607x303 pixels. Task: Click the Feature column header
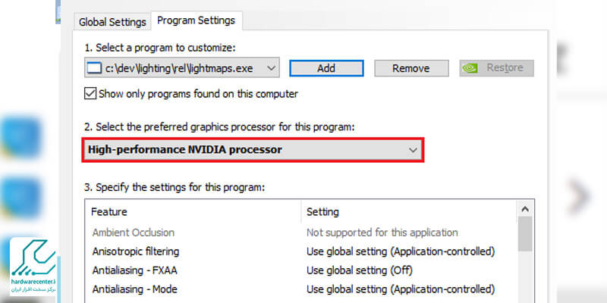tap(109, 212)
